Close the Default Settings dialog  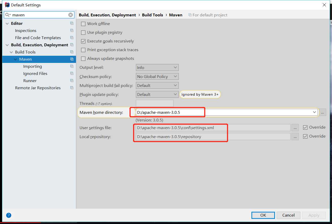pyautogui.click(x=324, y=5)
